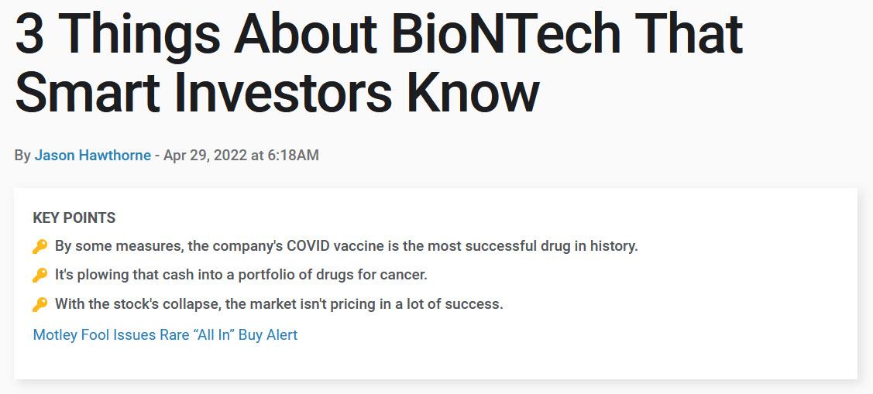The height and width of the screenshot is (394, 873).
Task: Click the "It's plowing that cash" key point text
Action: pyautogui.click(x=124, y=275)
